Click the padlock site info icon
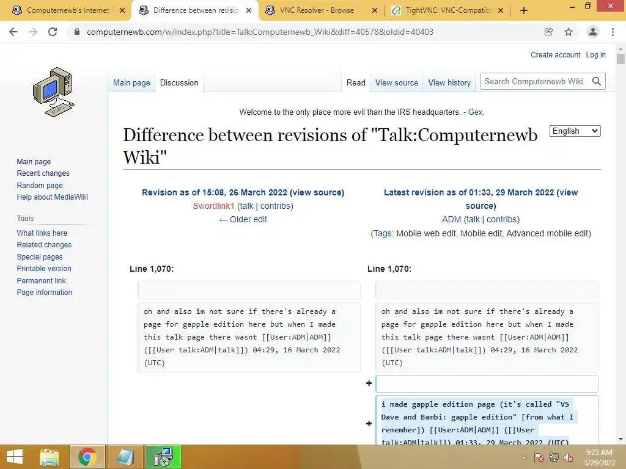The width and height of the screenshot is (626, 469). click(77, 32)
